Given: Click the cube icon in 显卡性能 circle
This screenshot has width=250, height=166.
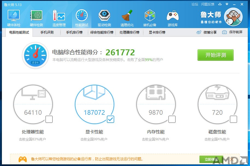Looking at the screenshot, I should pos(94,92).
